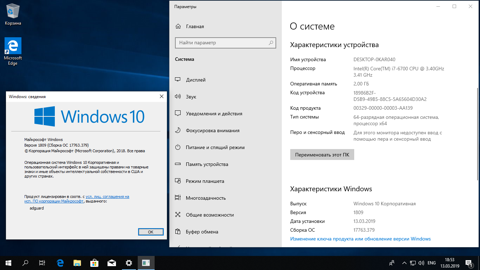Viewport: 480px width, 270px height.
Task: Click Переименовать этот ПК button
Action: (x=322, y=155)
